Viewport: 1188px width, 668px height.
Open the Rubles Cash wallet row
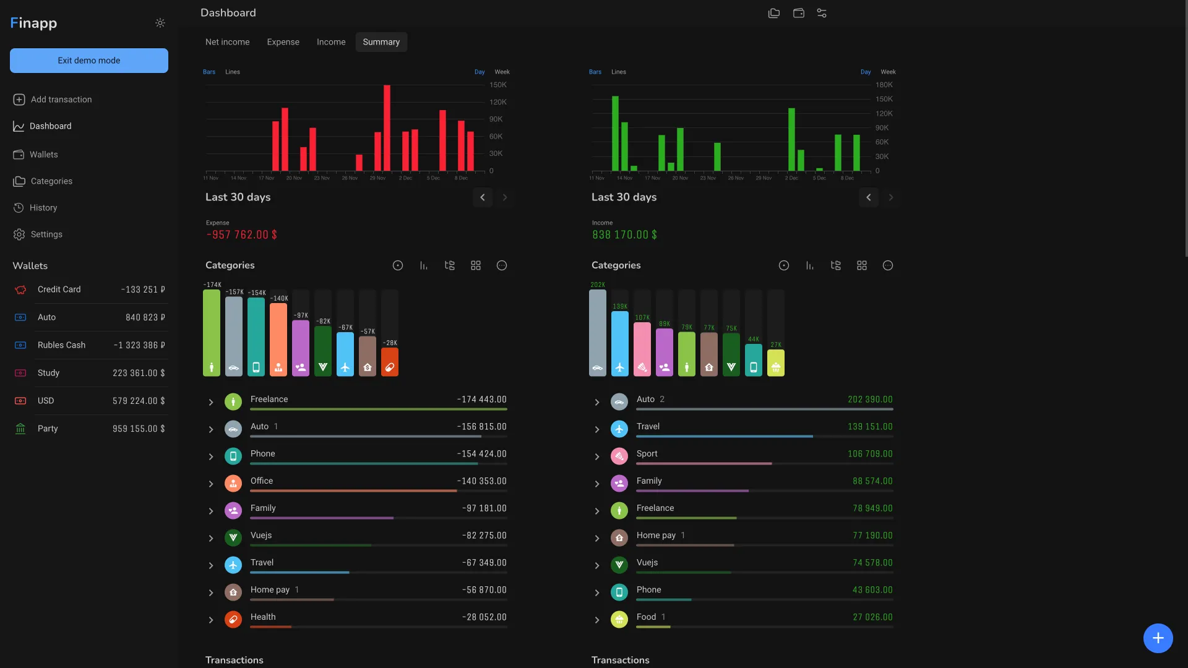[x=89, y=345]
